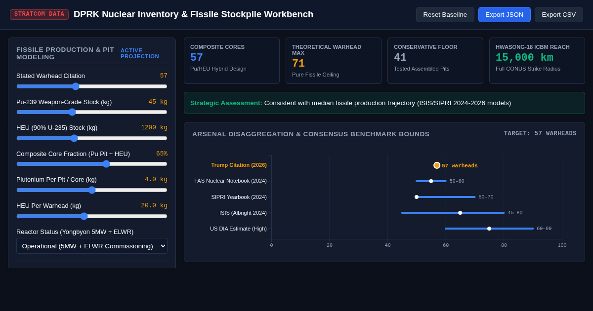Click the "TARGET: 57 WARHEADS" text
Image resolution: width=593 pixels, height=311 pixels.
pyautogui.click(x=540, y=134)
